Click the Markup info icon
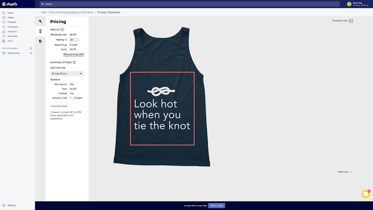Viewport: 373px width, 210px height. coord(63,30)
